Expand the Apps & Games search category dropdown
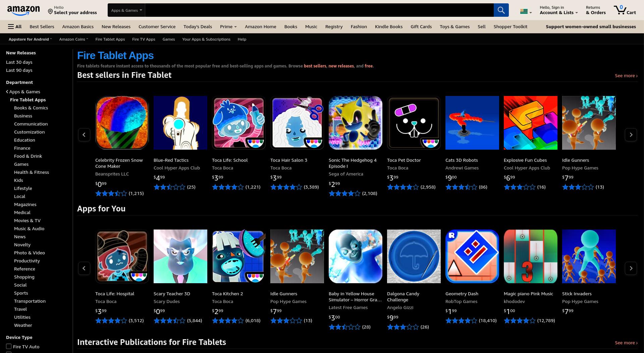The width and height of the screenshot is (644, 353). point(126,10)
